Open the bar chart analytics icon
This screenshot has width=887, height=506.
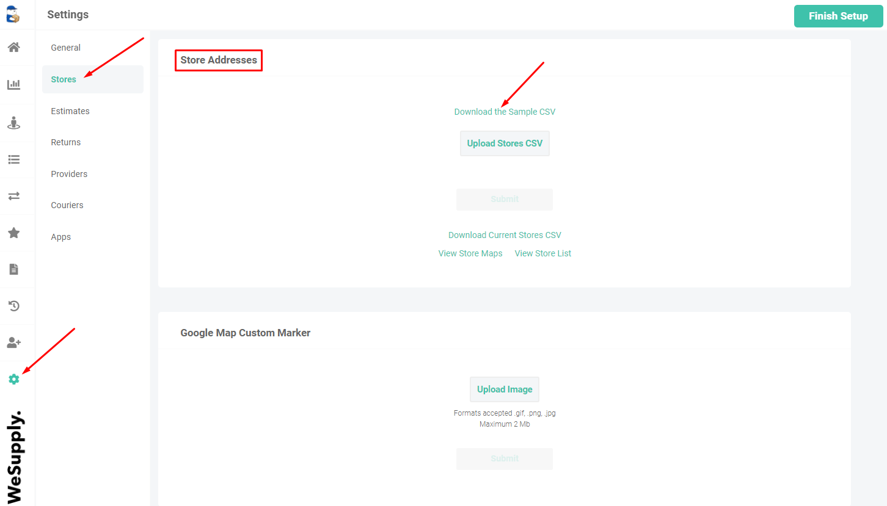[x=13, y=84]
